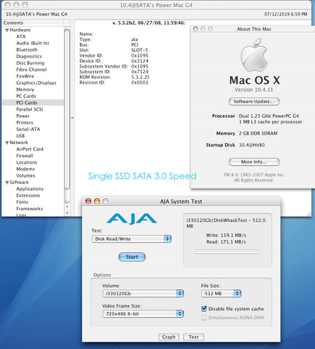Open the File Size dropdown
The image size is (315, 349).
[221, 294]
